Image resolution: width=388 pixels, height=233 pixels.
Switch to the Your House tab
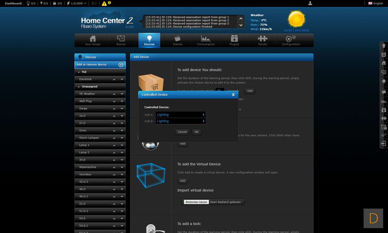(x=93, y=41)
